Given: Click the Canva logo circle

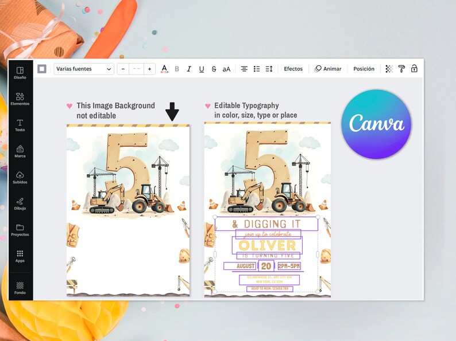Looking at the screenshot, I should (376, 124).
